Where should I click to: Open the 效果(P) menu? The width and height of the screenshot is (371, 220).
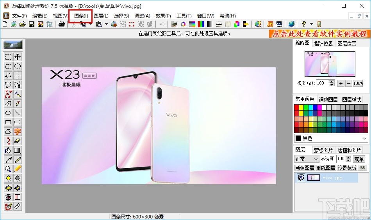(x=163, y=16)
